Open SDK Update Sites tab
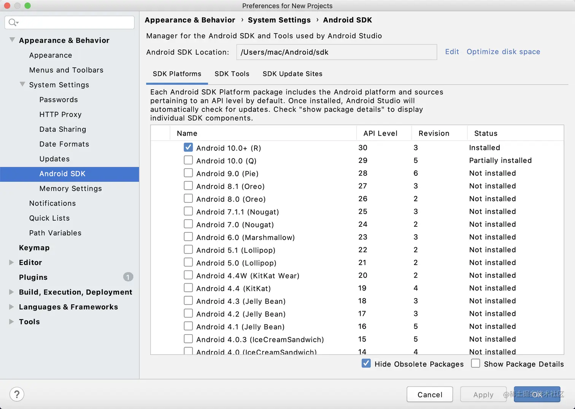The image size is (575, 409). pyautogui.click(x=292, y=74)
